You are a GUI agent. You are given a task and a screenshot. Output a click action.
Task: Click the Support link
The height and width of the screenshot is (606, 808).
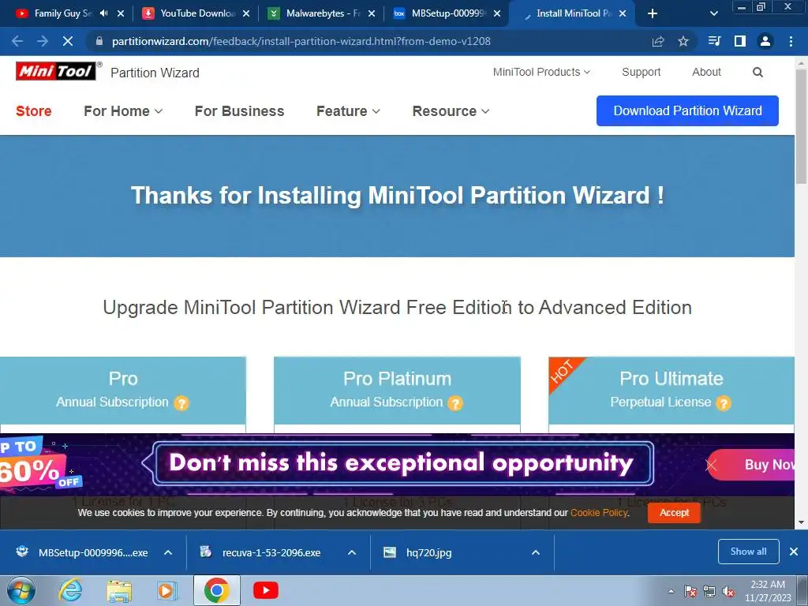(x=641, y=72)
